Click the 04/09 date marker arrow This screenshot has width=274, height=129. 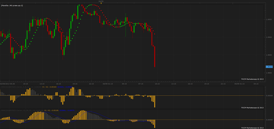tap(101, 3)
